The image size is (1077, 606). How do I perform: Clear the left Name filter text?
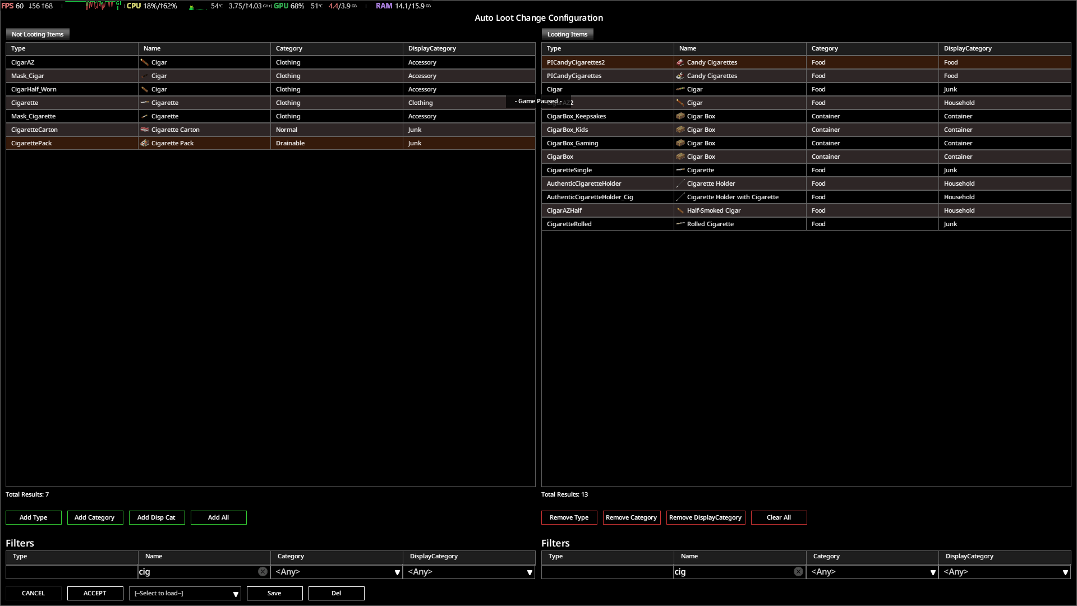point(263,572)
